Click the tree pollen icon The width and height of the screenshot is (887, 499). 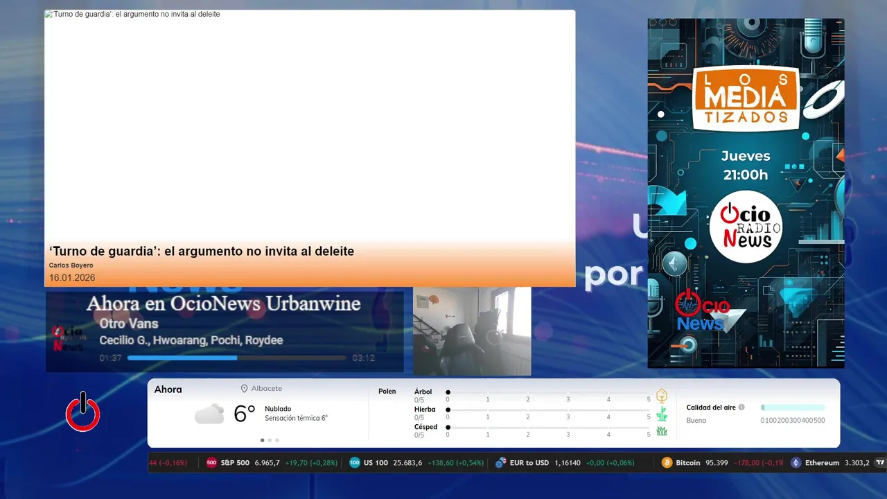tap(662, 396)
